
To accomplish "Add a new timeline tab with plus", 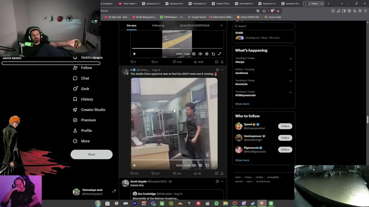I will point(221,26).
